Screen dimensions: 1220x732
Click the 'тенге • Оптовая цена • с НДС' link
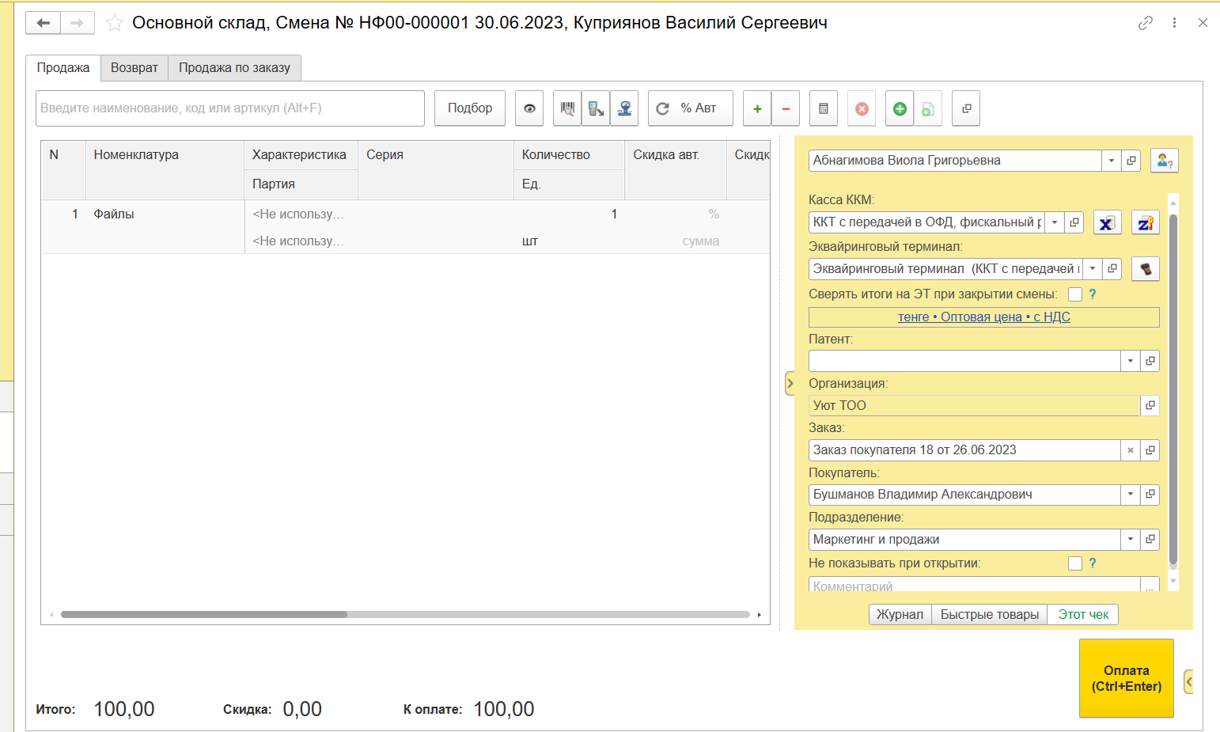coord(983,317)
